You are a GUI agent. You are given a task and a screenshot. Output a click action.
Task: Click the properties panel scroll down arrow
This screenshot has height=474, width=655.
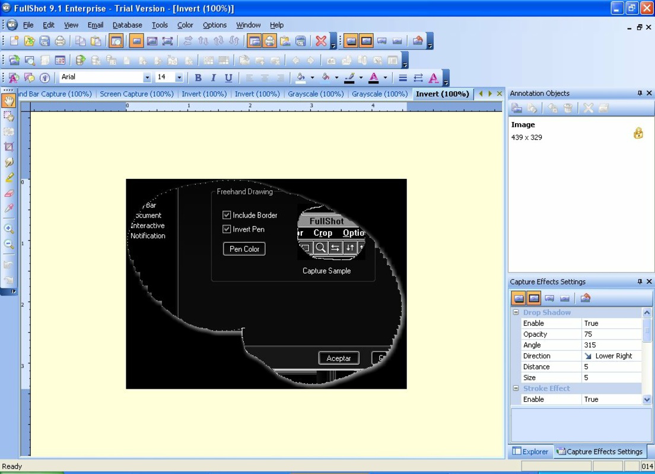coord(647,399)
